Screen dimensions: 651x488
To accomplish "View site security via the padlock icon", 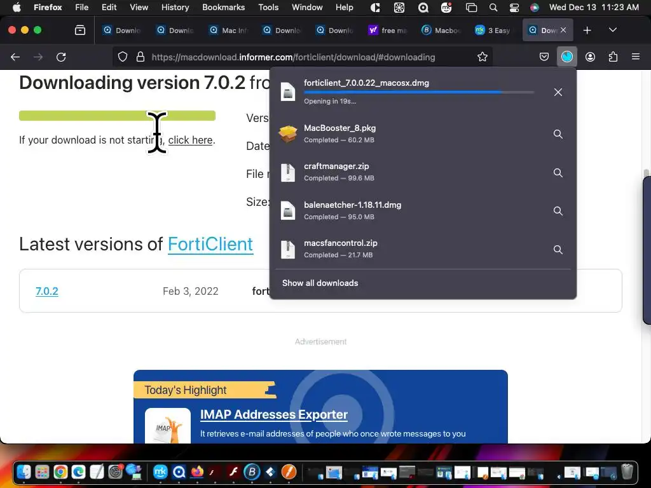I will (140, 57).
